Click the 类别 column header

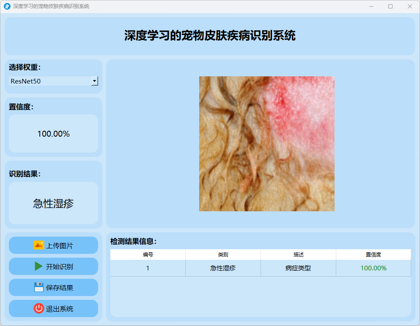click(223, 254)
